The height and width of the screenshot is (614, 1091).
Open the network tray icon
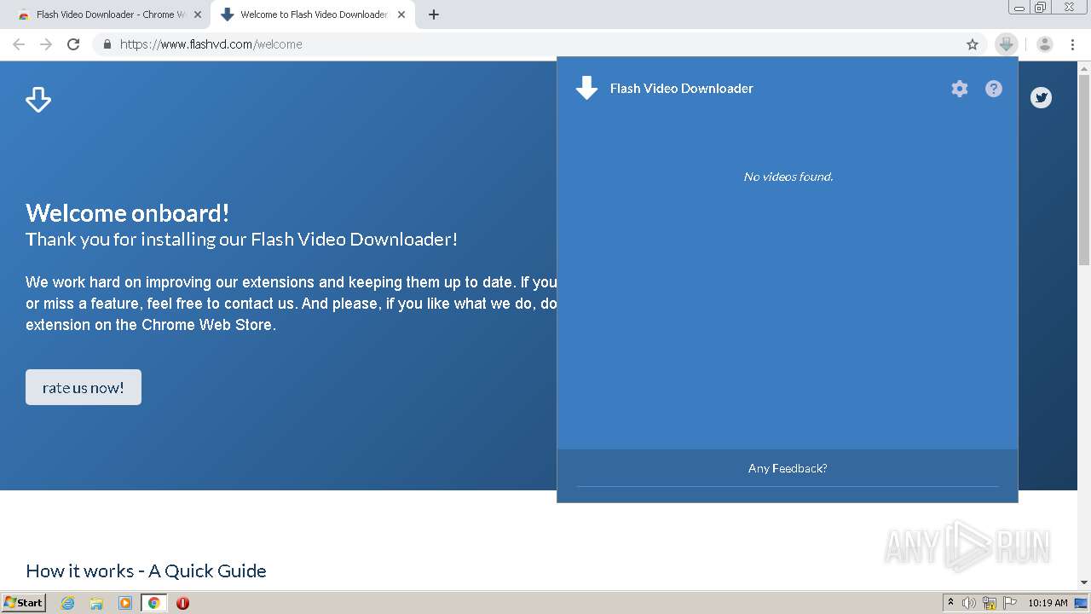tap(990, 603)
